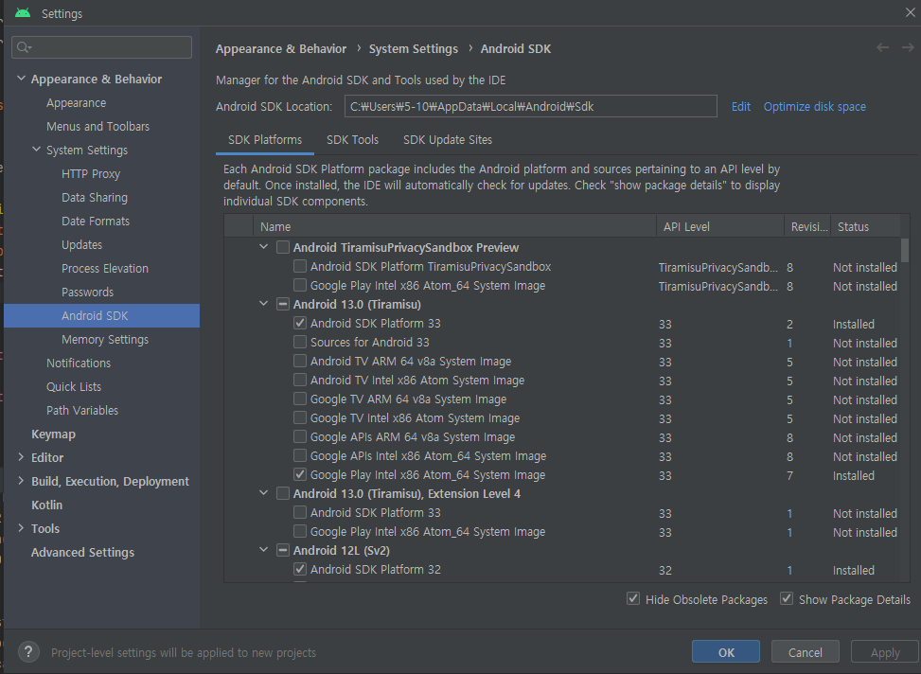Select Keymap settings
Screen dimensions: 921x674
[53, 434]
